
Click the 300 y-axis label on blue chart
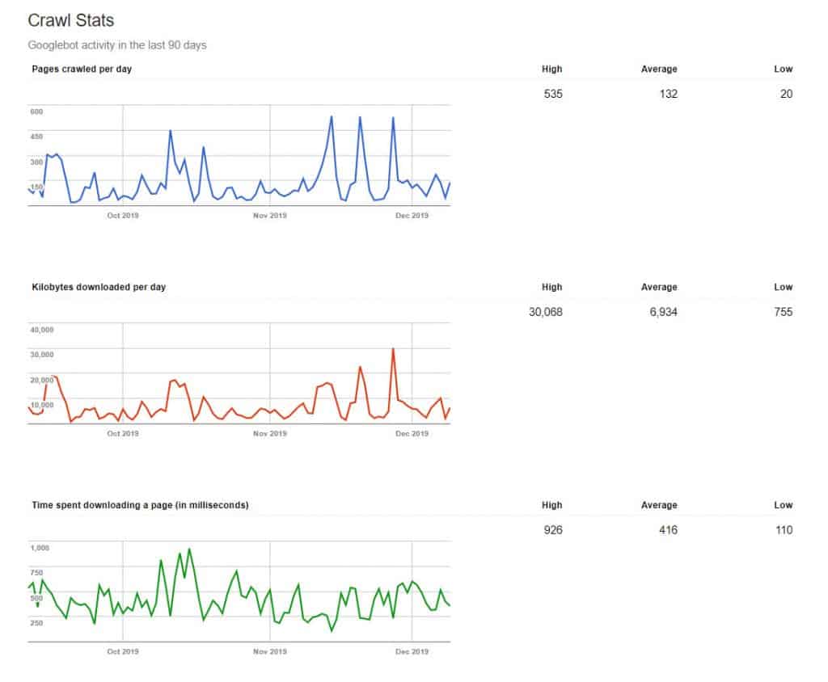click(x=36, y=162)
